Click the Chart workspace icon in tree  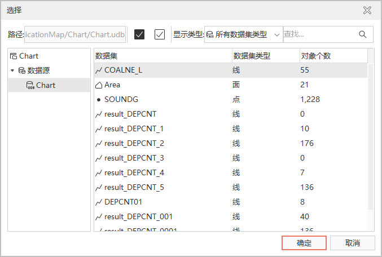pos(14,56)
